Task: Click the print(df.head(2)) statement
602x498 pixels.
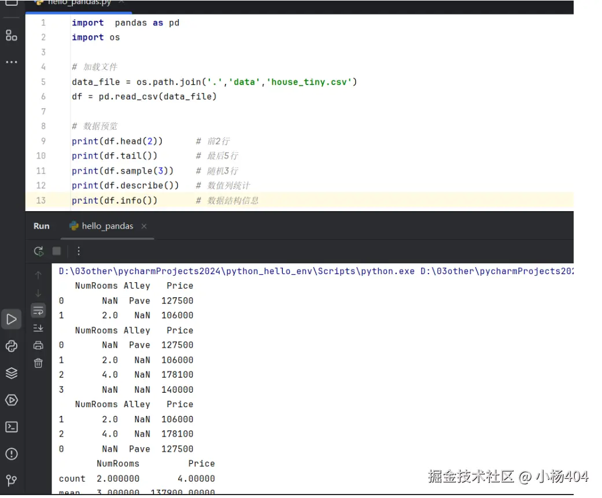Action: tap(117, 141)
